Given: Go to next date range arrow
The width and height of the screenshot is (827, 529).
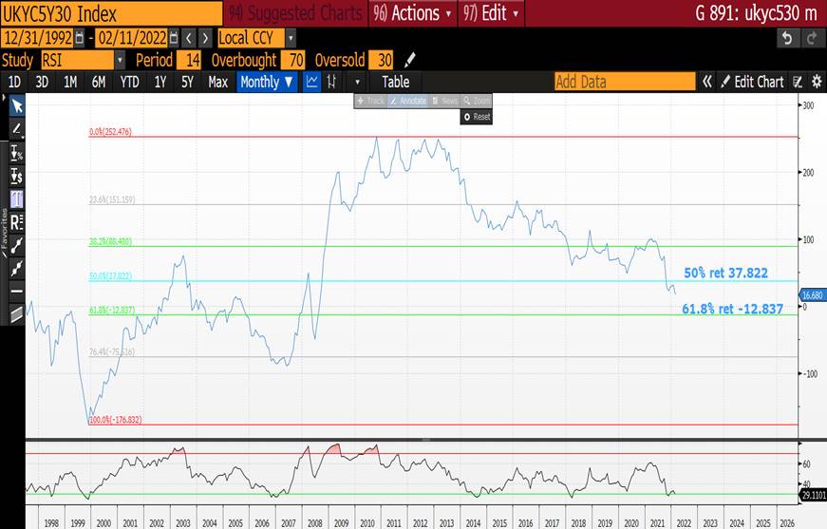Looking at the screenshot, I should [x=205, y=38].
